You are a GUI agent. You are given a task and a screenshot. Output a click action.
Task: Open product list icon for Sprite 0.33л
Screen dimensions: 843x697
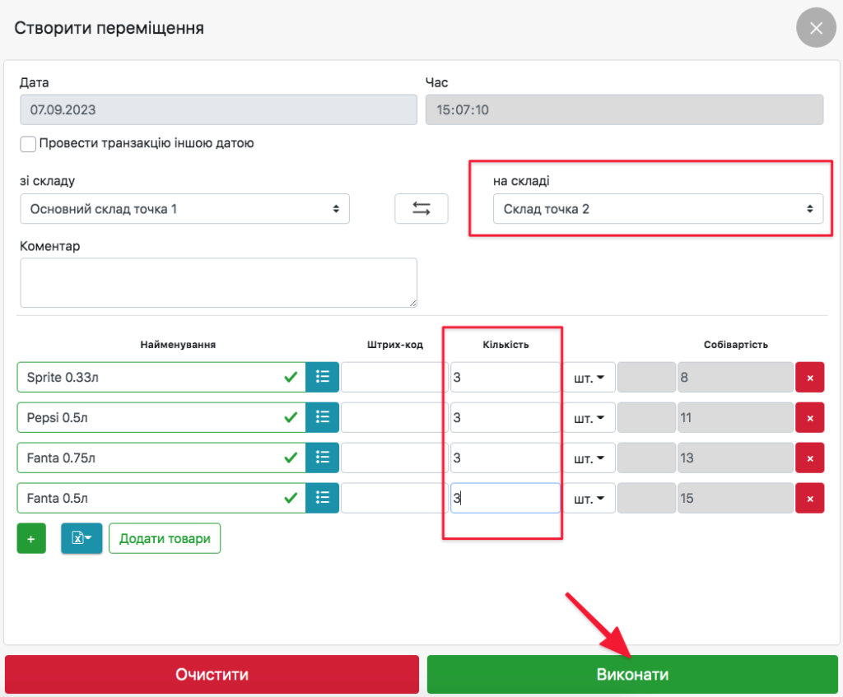(322, 377)
